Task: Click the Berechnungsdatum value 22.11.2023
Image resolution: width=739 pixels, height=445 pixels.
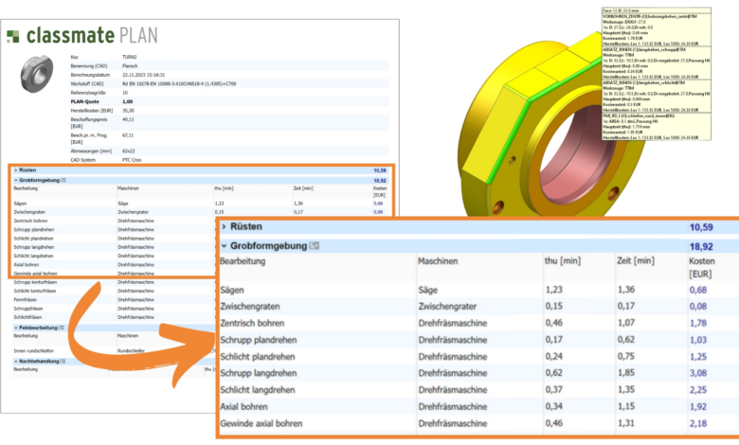Action: [x=143, y=75]
